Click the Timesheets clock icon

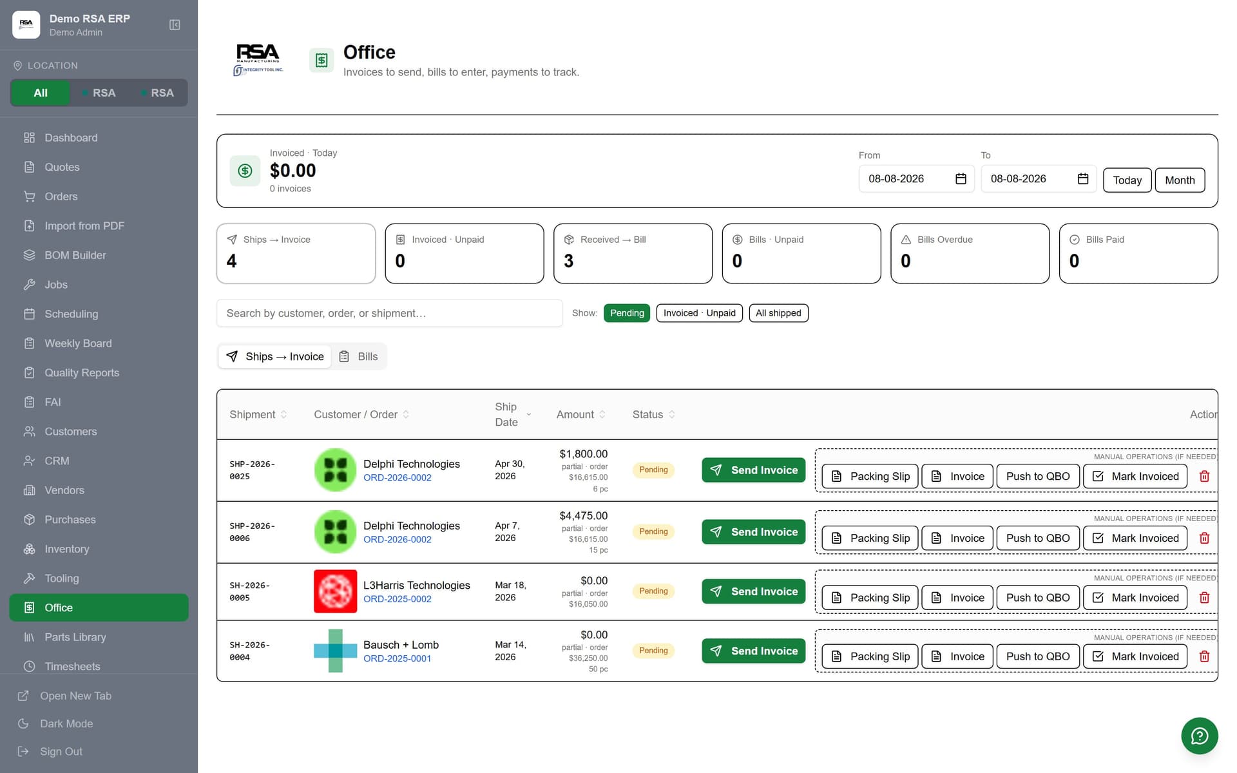pos(29,666)
